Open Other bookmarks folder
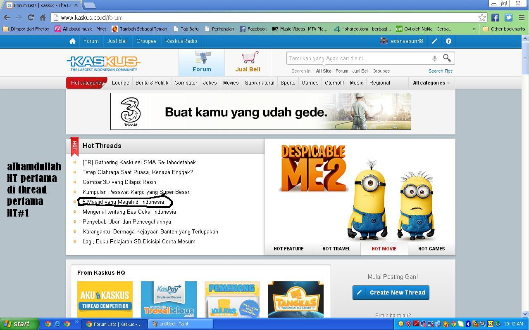The image size is (529, 330). tap(504, 29)
